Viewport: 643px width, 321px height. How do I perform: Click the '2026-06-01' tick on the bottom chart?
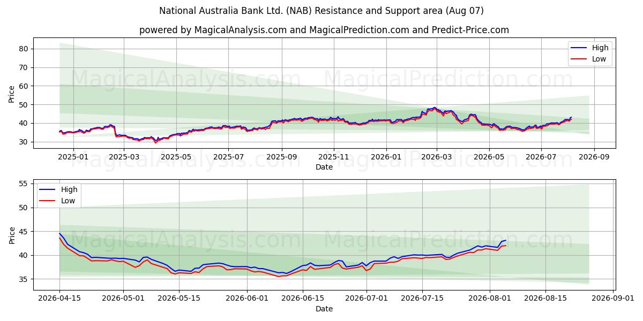click(247, 299)
